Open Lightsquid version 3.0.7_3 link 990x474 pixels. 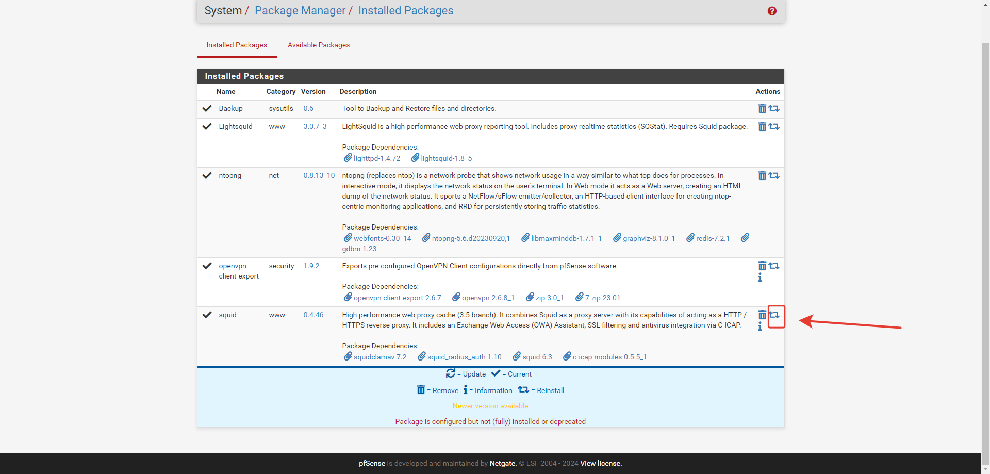315,126
